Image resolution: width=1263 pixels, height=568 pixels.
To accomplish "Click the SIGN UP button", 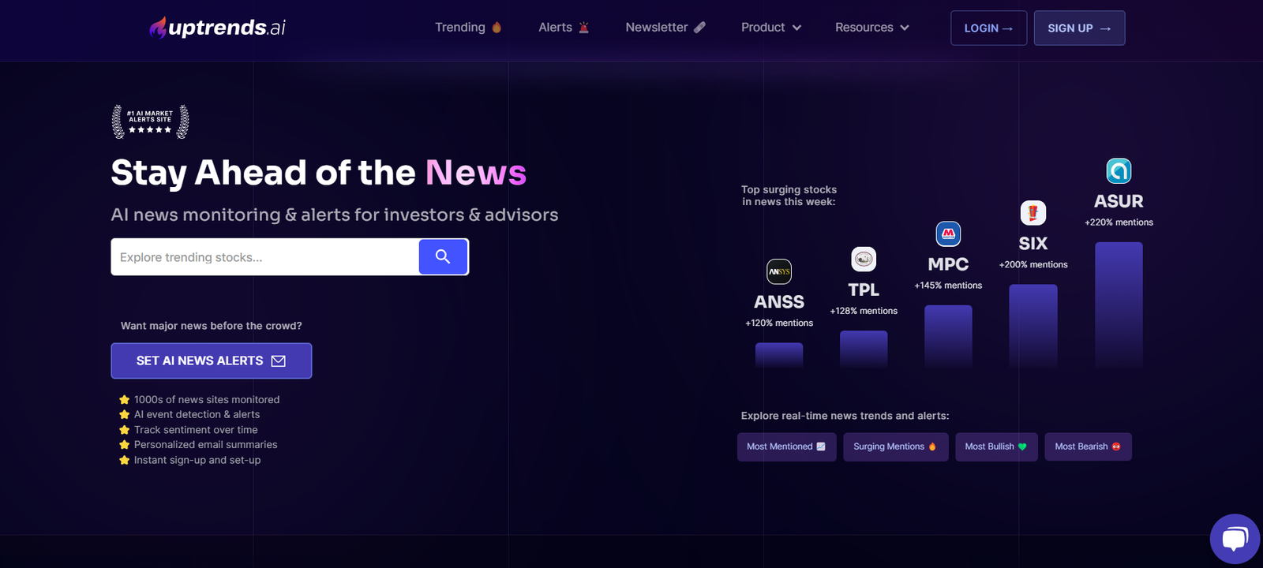I will click(x=1079, y=28).
